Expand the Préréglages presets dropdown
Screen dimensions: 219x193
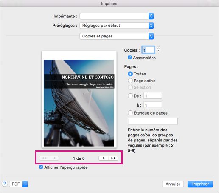click(117, 26)
